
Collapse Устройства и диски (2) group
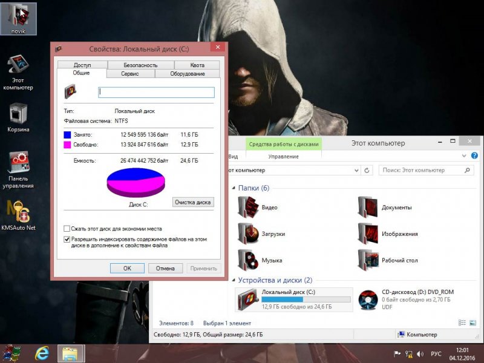click(234, 280)
